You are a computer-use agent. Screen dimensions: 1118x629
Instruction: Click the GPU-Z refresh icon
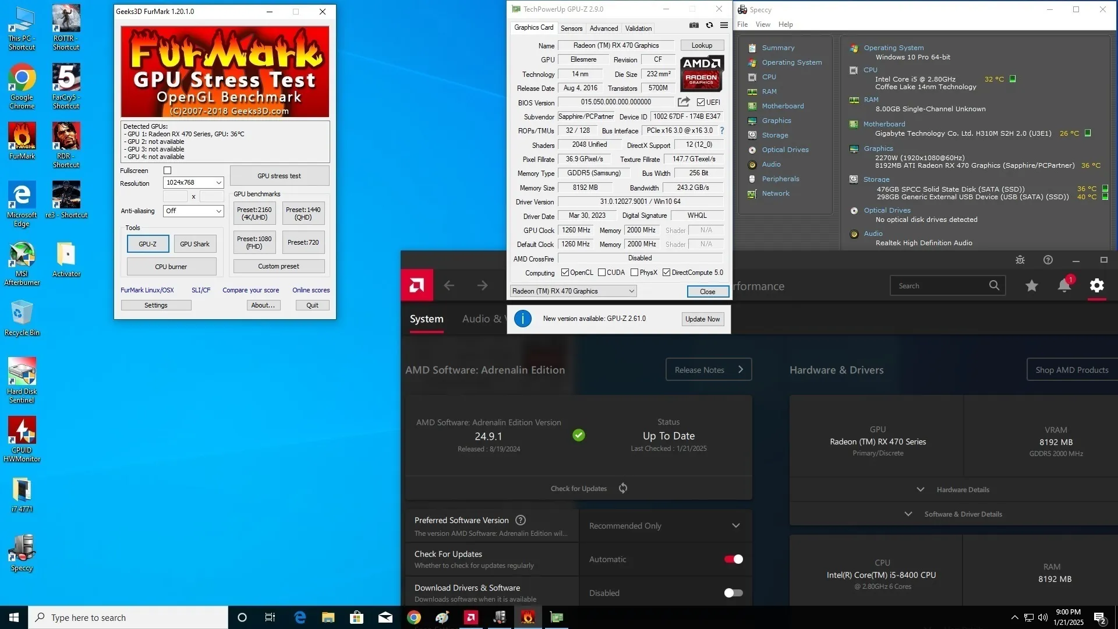pos(709,25)
